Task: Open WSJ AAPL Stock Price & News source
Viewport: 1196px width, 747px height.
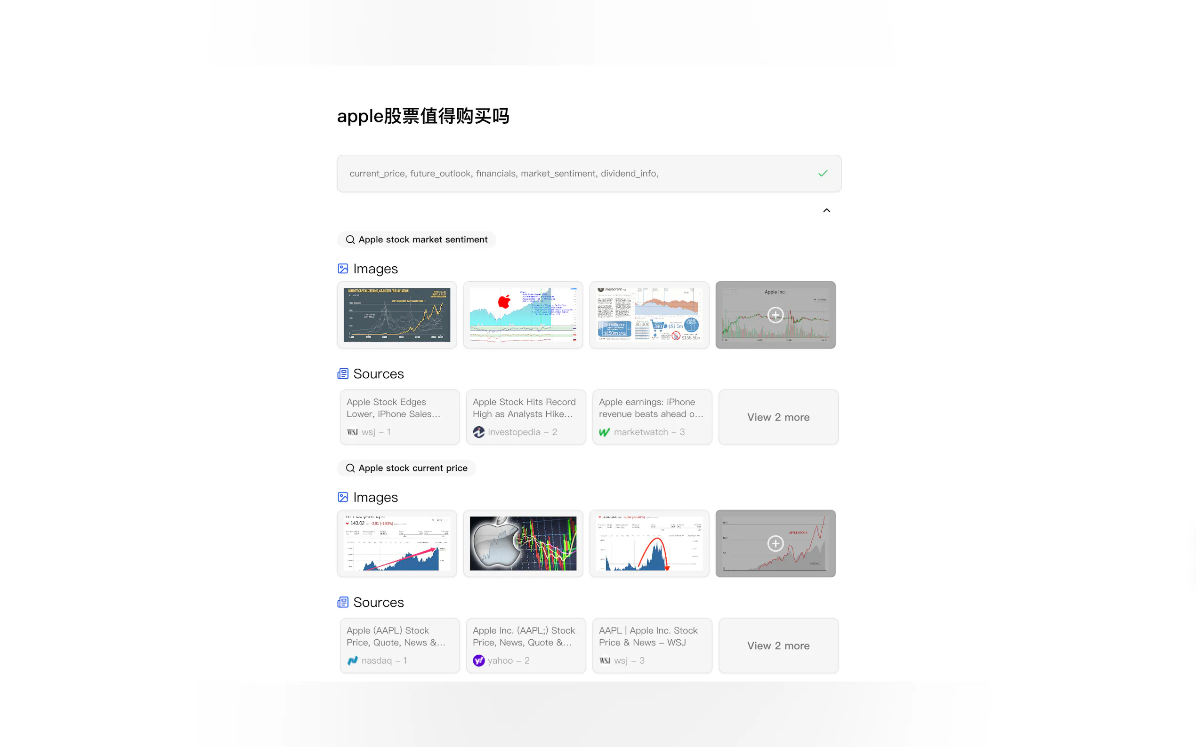Action: pyautogui.click(x=652, y=645)
